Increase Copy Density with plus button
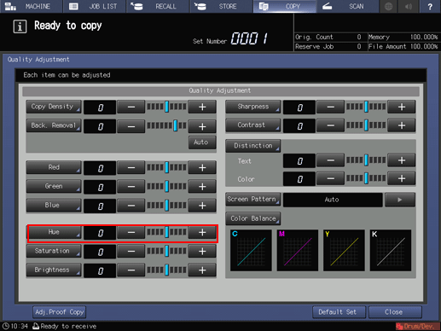441x331 pixels. pyautogui.click(x=202, y=107)
